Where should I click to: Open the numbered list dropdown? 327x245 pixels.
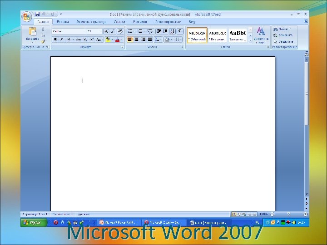[144, 31]
